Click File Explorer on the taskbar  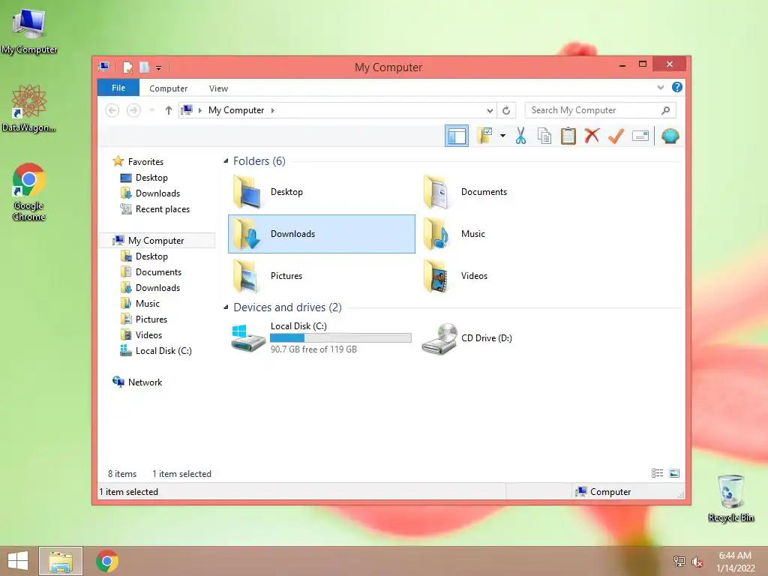(x=61, y=561)
